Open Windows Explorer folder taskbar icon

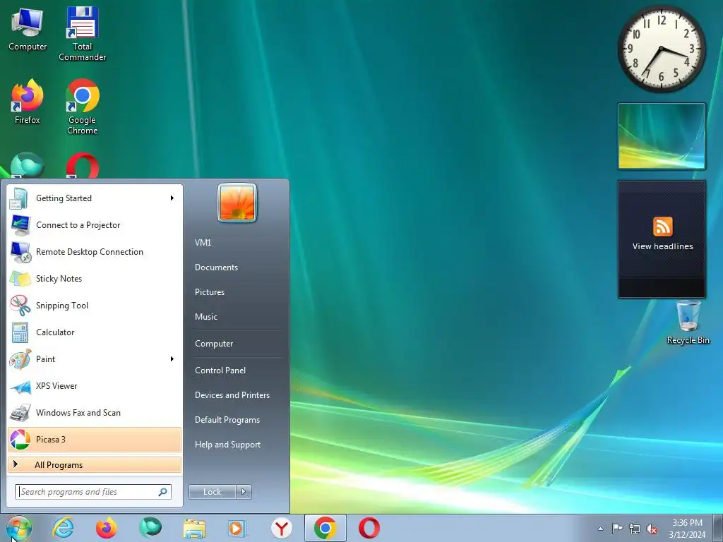tap(194, 528)
